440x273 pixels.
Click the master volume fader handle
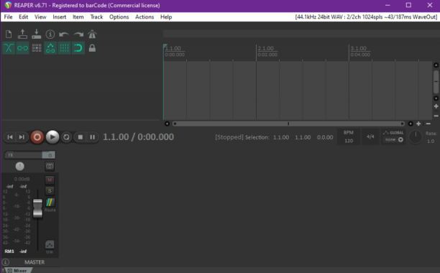(37, 208)
